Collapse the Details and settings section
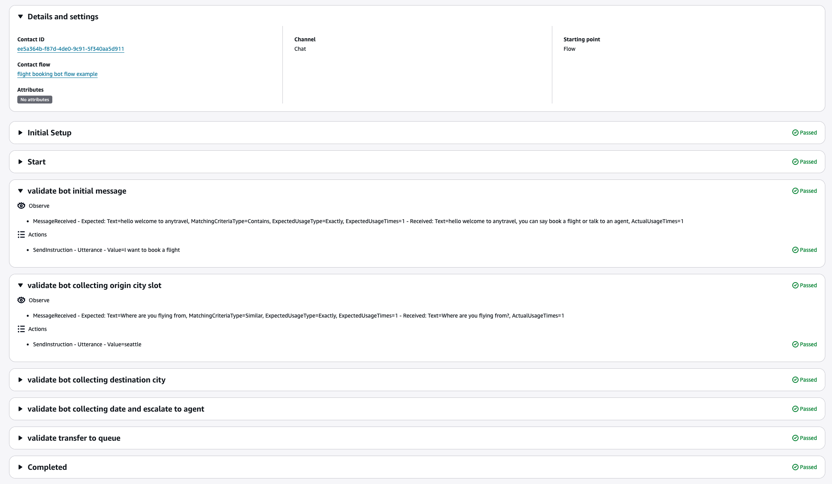 point(20,17)
